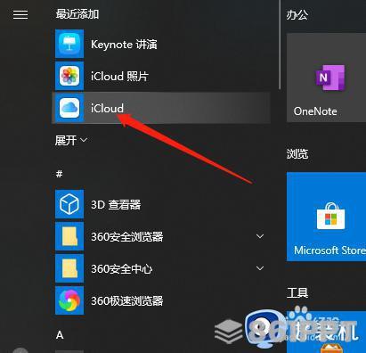The height and width of the screenshot is (353, 366).
Task: Launch 360极速浏览器 colorful icon
Action: click(69, 300)
